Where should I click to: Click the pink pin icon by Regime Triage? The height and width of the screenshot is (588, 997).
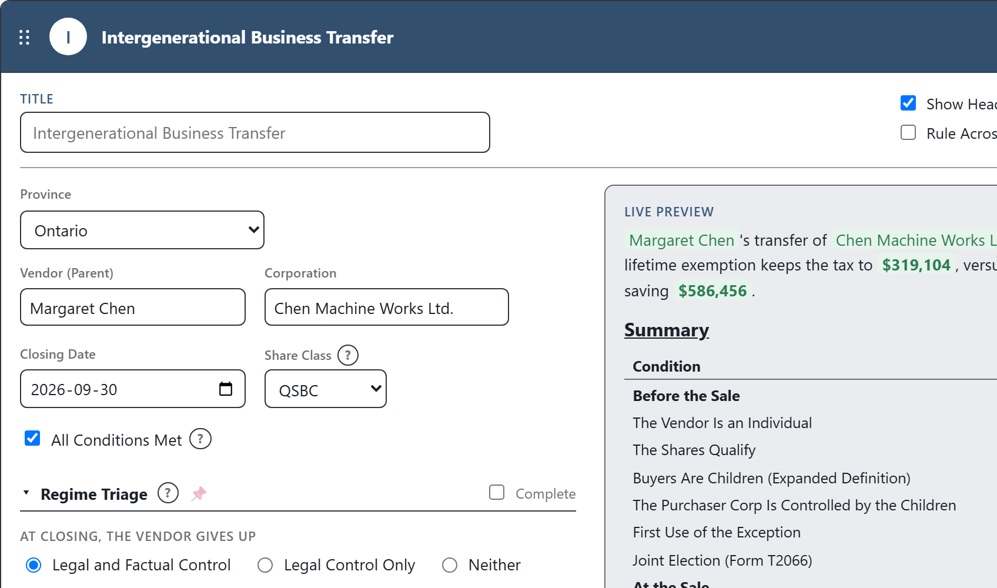pyautogui.click(x=199, y=493)
